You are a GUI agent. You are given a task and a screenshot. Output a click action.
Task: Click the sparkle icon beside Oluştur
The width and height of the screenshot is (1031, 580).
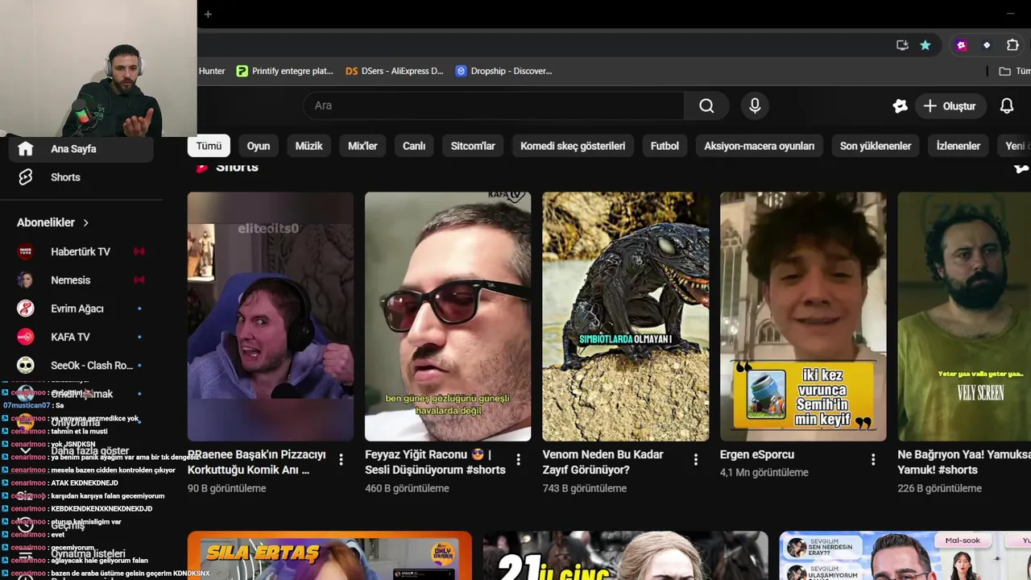900,106
